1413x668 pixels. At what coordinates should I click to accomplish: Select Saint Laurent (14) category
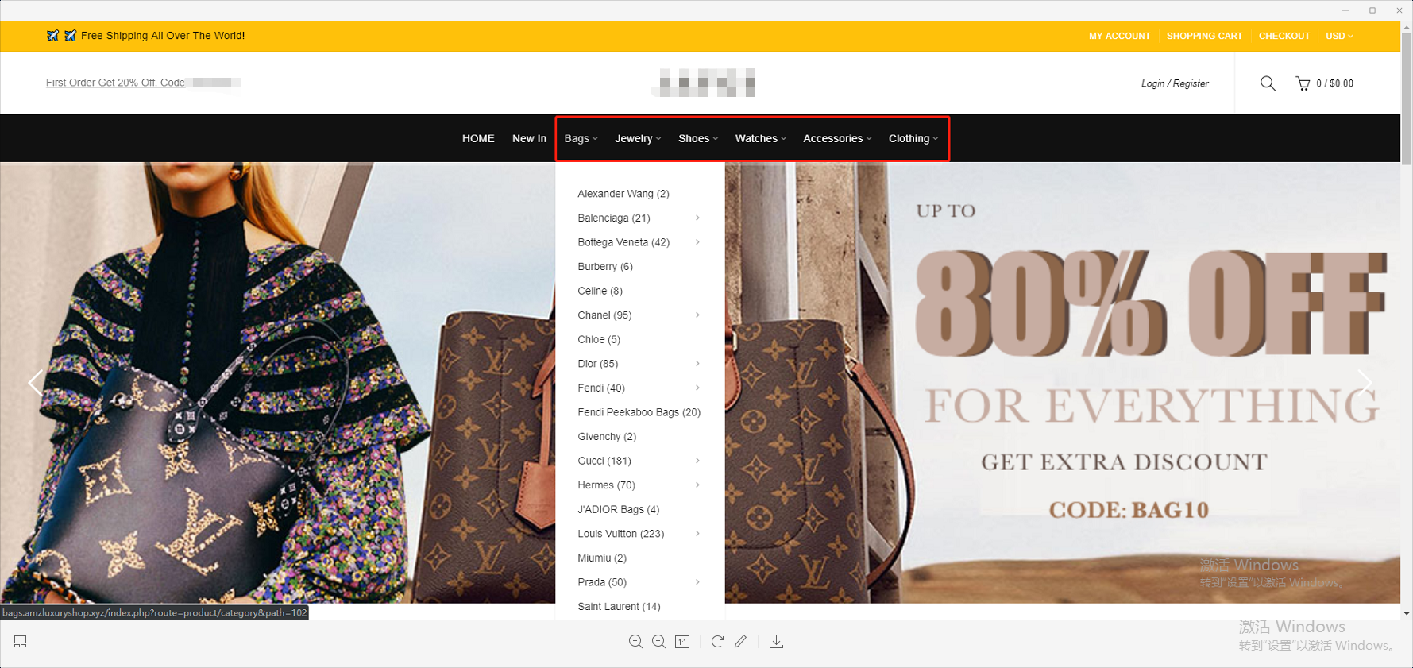click(x=619, y=607)
